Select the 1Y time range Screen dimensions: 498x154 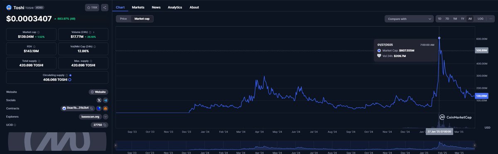[x=462, y=19]
